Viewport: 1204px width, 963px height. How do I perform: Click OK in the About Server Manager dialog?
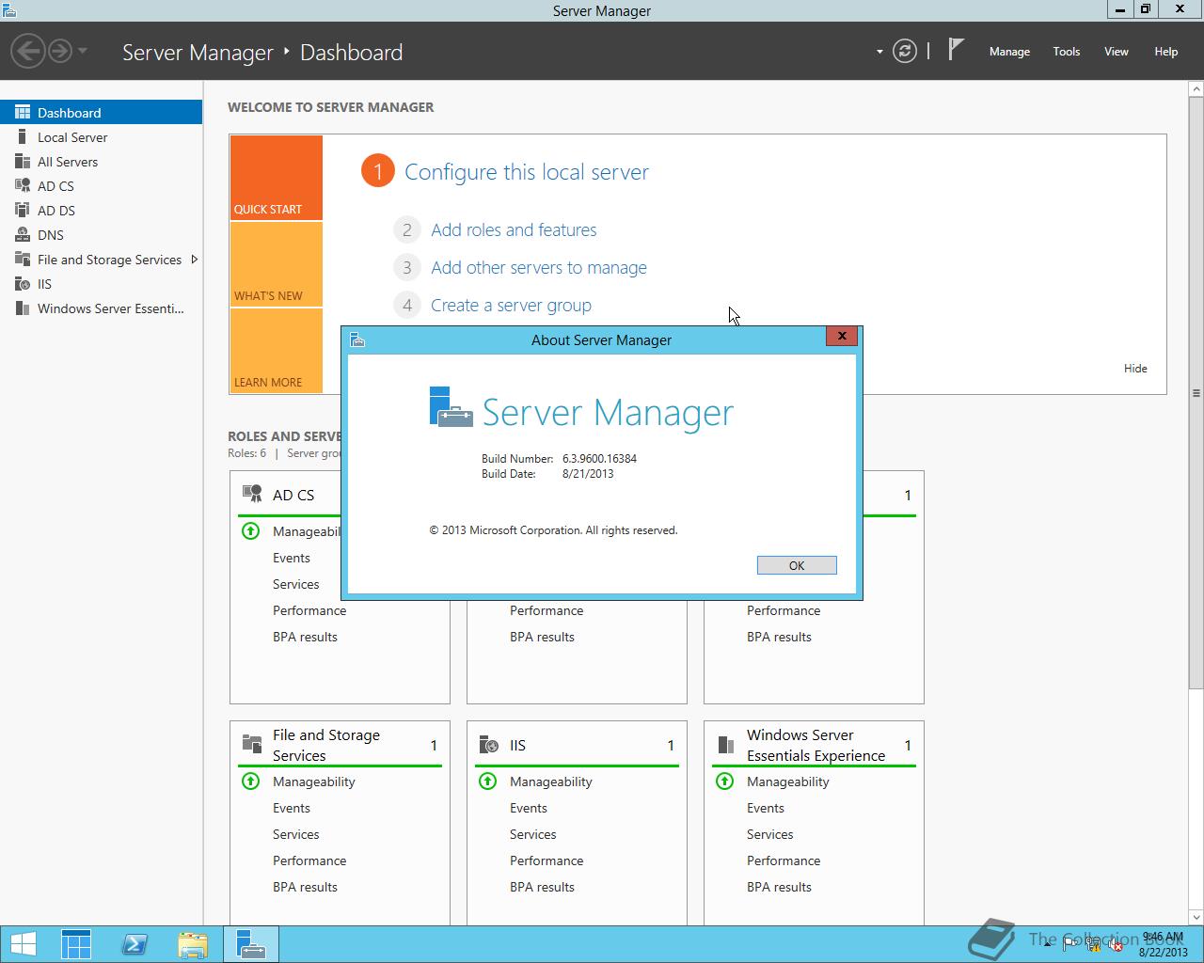tap(796, 564)
